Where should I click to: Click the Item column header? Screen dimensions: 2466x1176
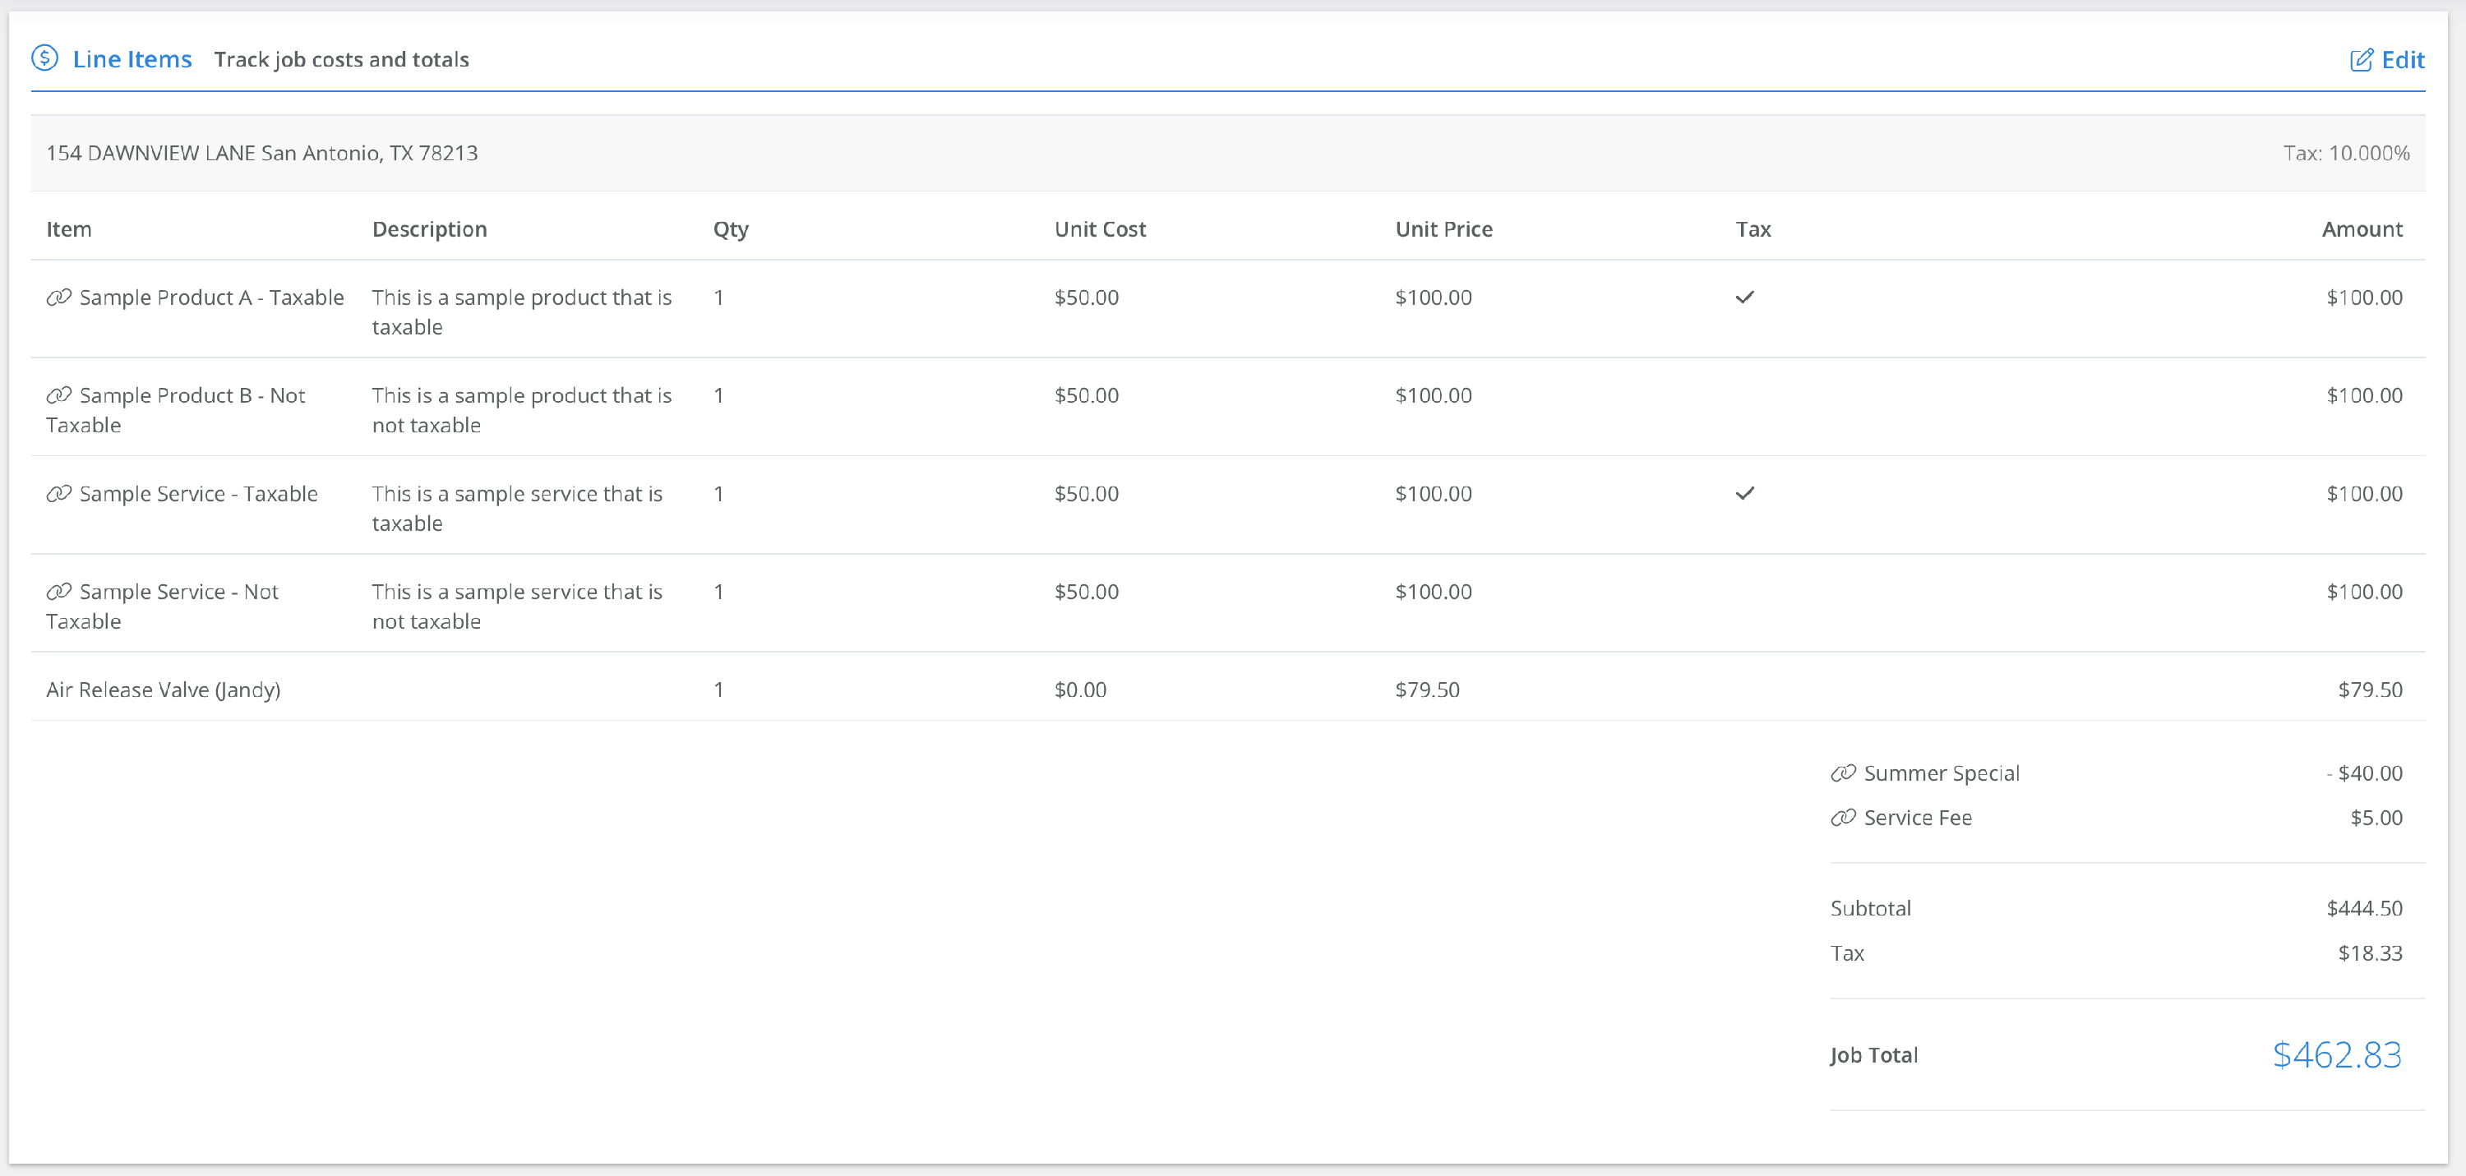coord(69,229)
